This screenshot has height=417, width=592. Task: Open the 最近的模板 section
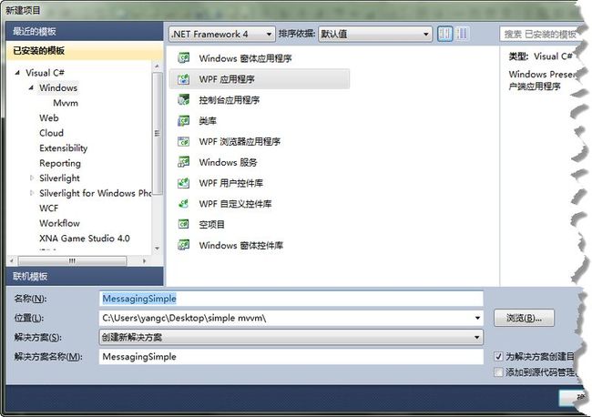(85, 31)
